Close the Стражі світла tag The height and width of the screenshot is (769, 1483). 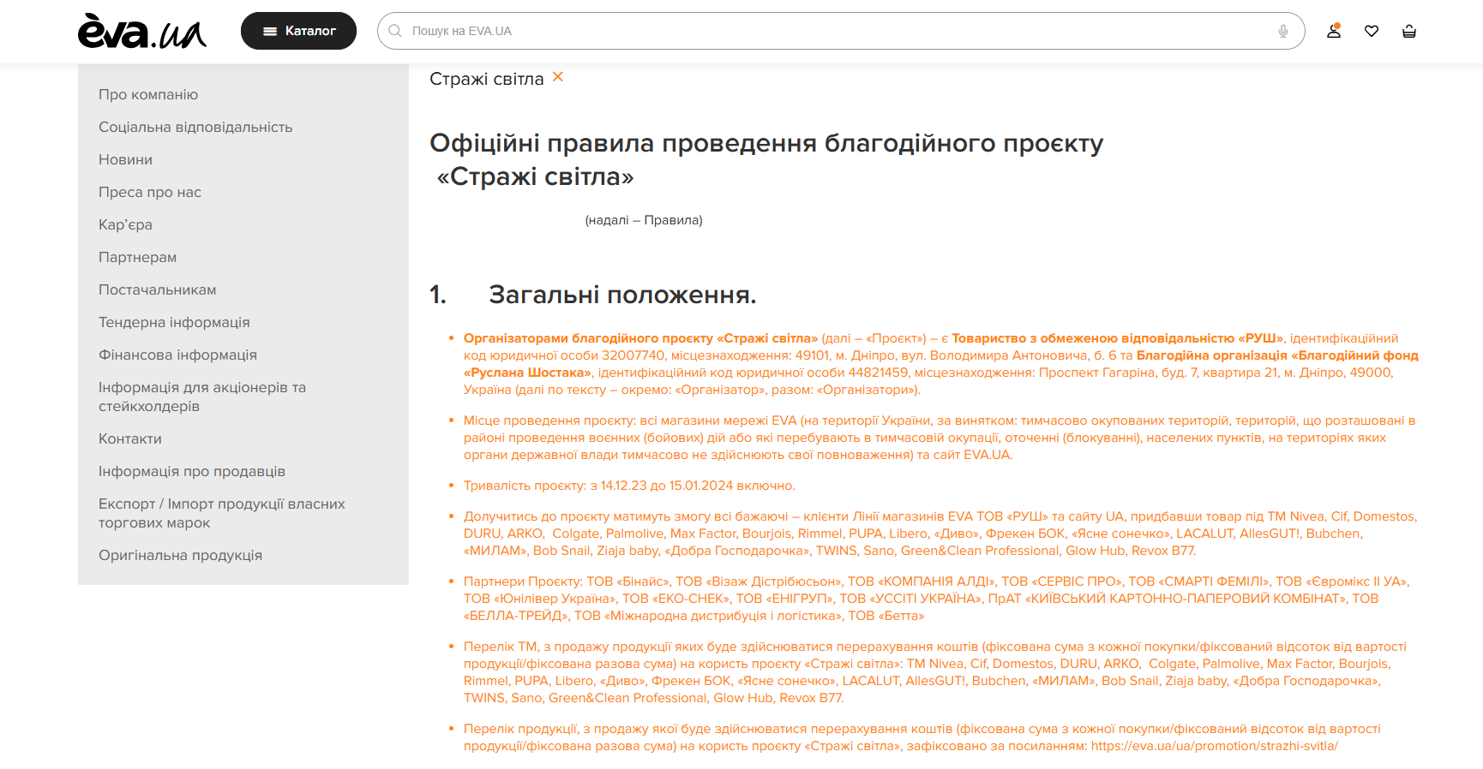[558, 77]
